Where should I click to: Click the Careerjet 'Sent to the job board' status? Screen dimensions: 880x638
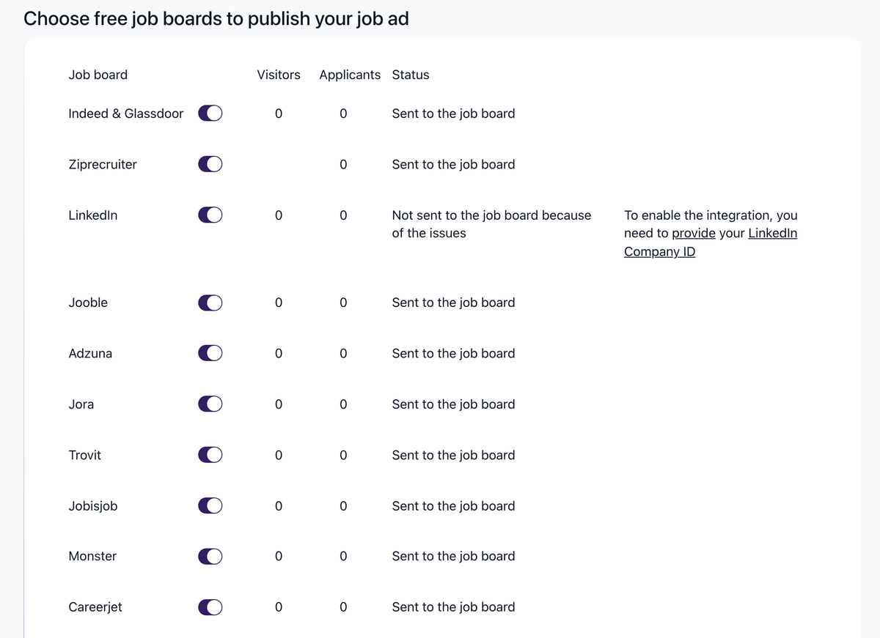(x=453, y=607)
